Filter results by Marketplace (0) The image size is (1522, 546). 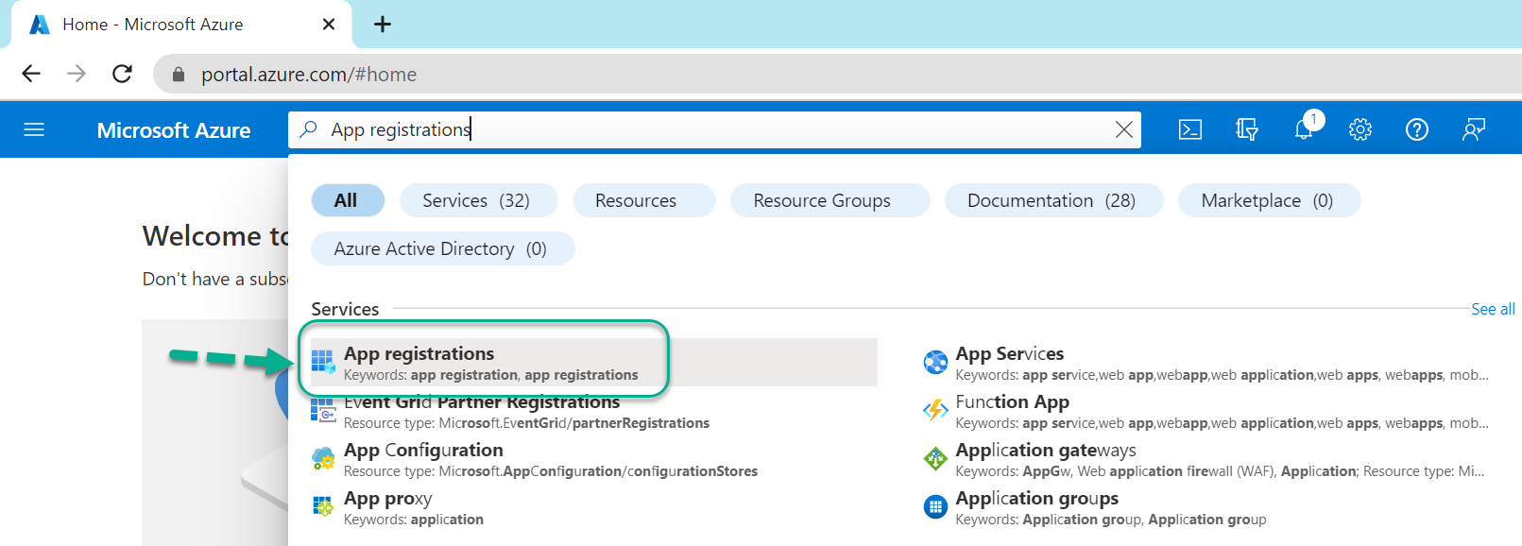tap(1269, 200)
